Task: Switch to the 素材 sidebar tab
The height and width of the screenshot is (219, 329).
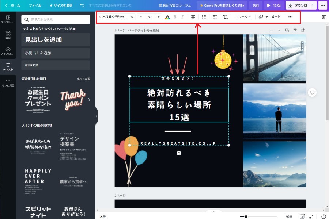Action: [x=8, y=35]
